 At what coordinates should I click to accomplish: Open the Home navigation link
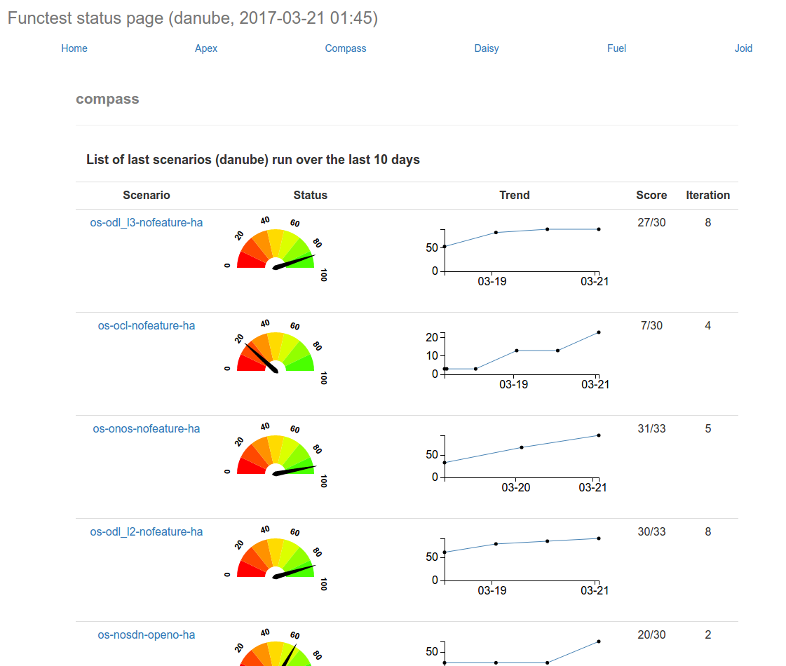[x=74, y=48]
